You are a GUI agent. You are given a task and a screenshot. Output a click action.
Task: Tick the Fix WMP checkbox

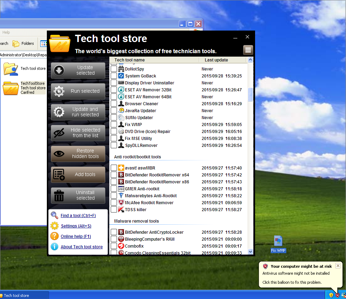tap(114, 124)
